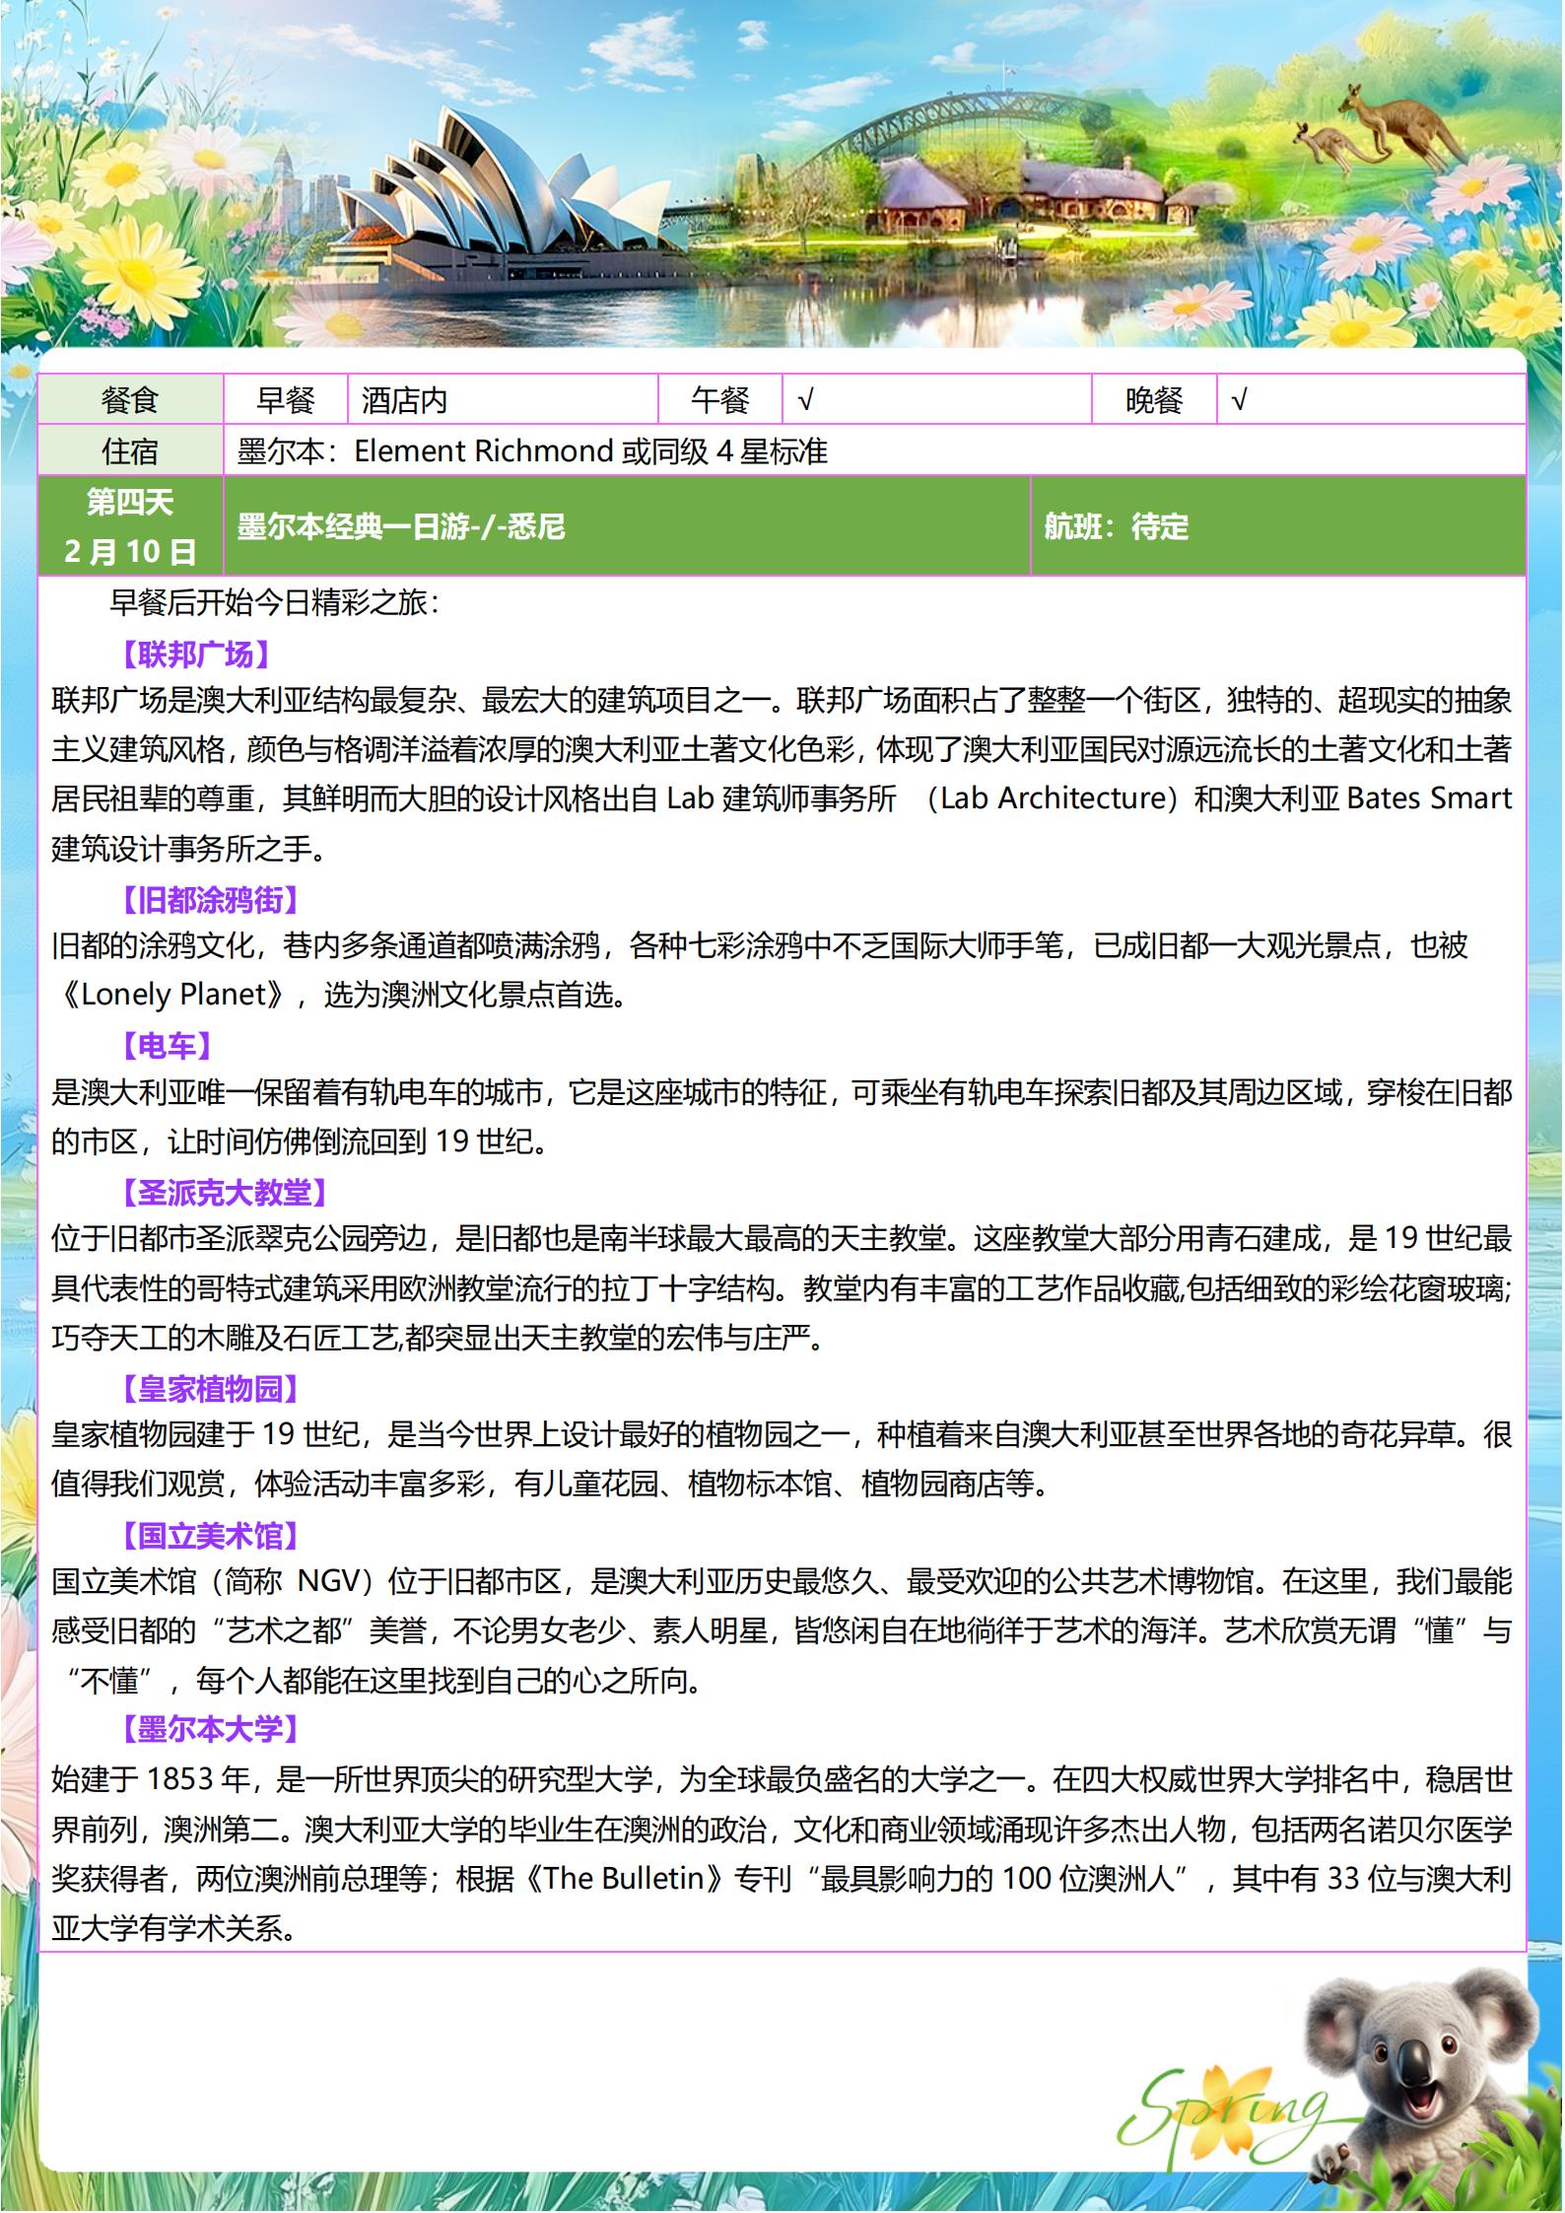This screenshot has height=2213, width=1565.
Task: Click the kangaroos illustration in header
Action: click(x=1380, y=126)
